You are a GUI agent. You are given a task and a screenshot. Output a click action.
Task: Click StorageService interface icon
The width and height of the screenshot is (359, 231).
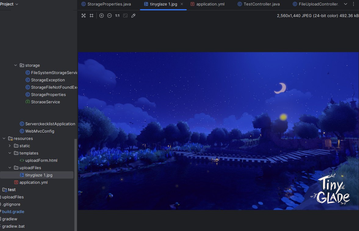28,102
